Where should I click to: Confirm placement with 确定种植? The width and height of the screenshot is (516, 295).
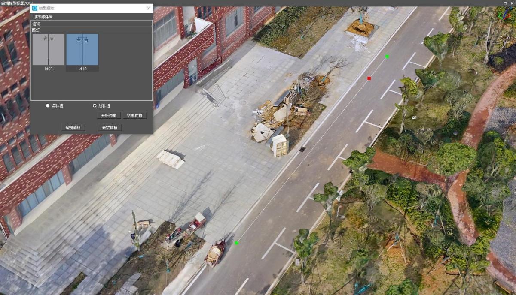pyautogui.click(x=73, y=128)
